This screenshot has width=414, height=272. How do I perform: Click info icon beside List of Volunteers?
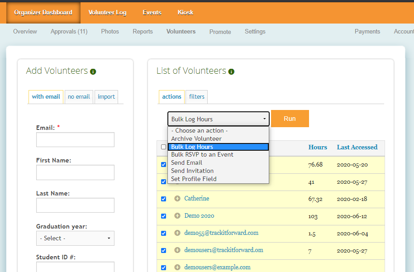point(231,72)
